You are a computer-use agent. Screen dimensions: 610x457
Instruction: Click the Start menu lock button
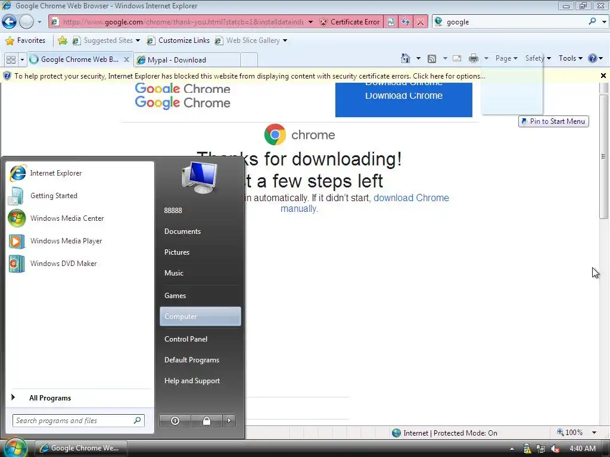coord(207,421)
